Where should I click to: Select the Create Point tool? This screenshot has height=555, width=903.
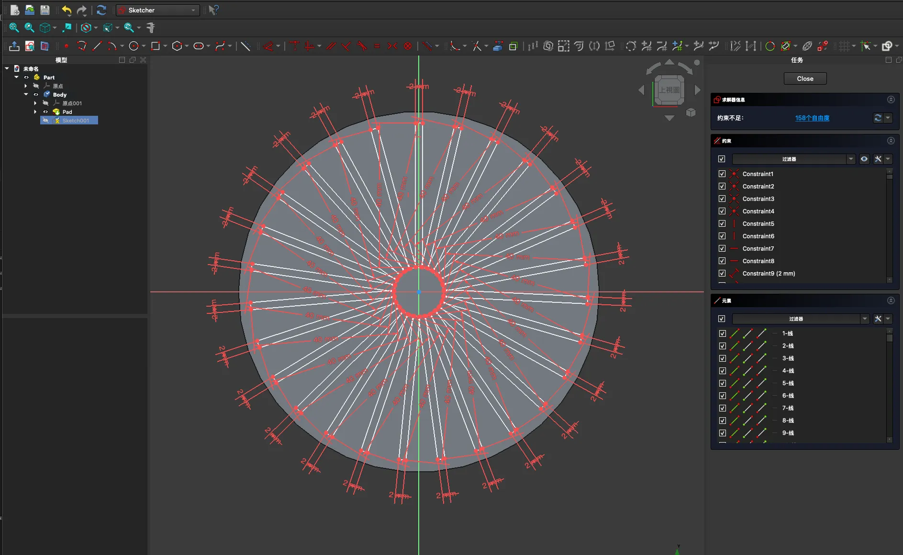(x=67, y=46)
